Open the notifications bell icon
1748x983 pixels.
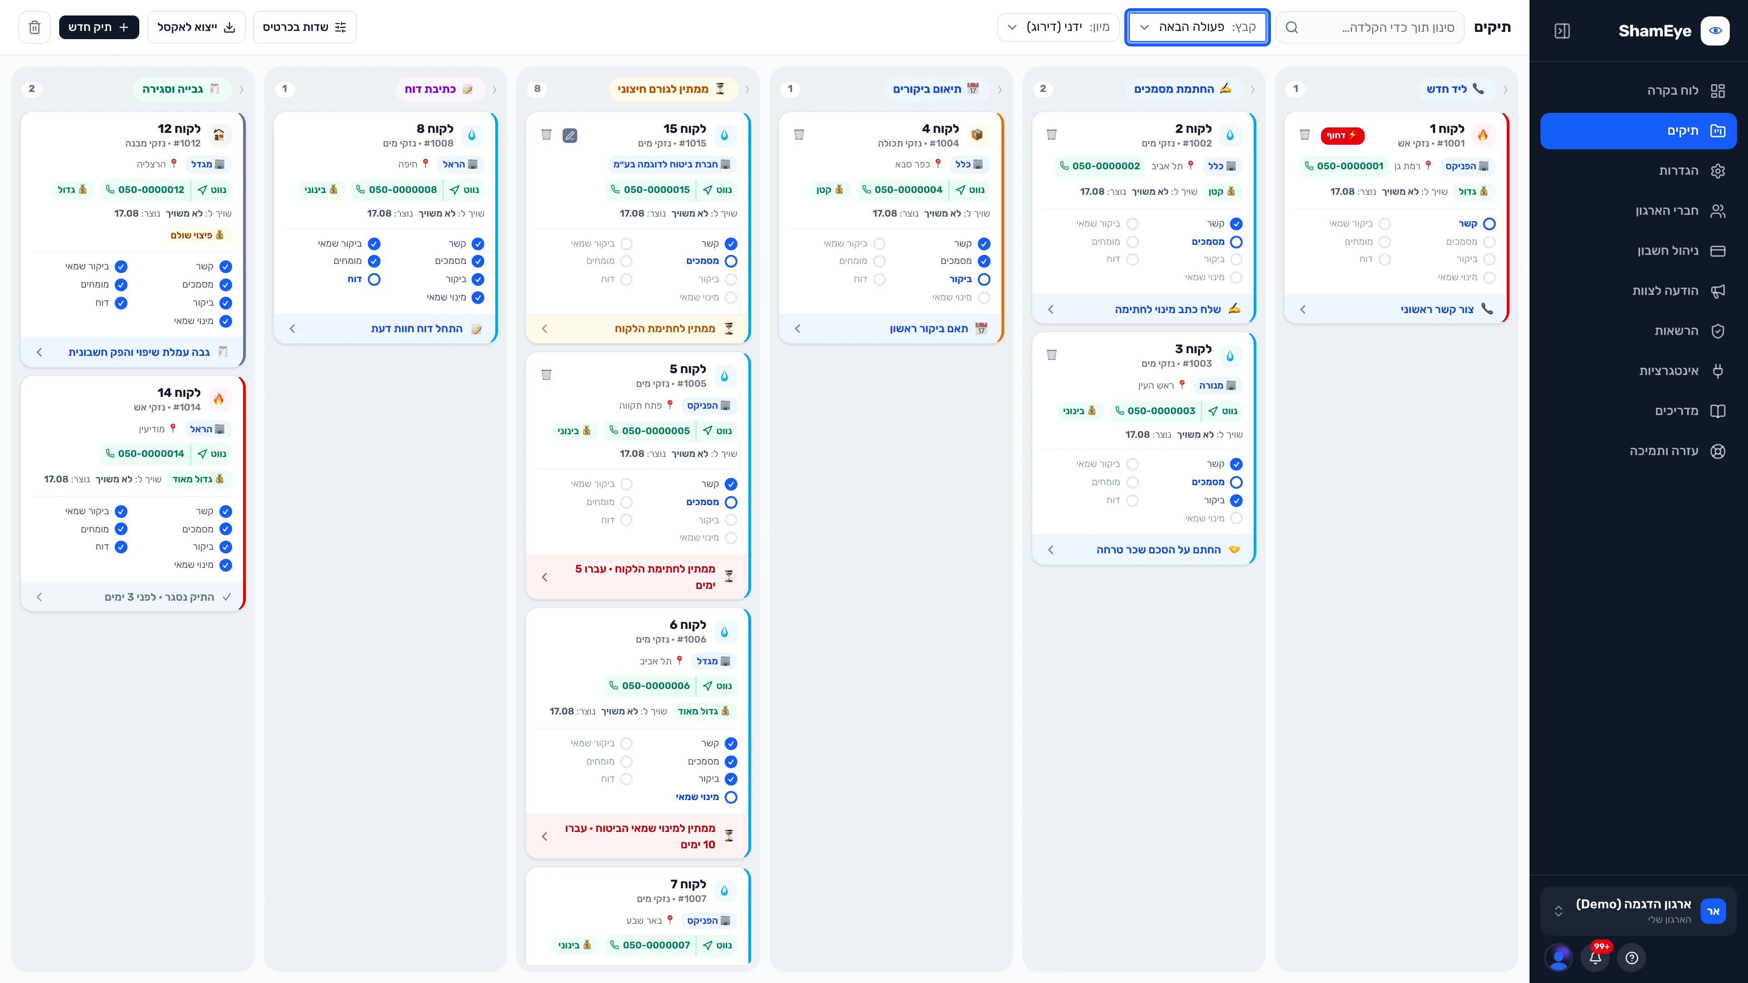pos(1596,957)
